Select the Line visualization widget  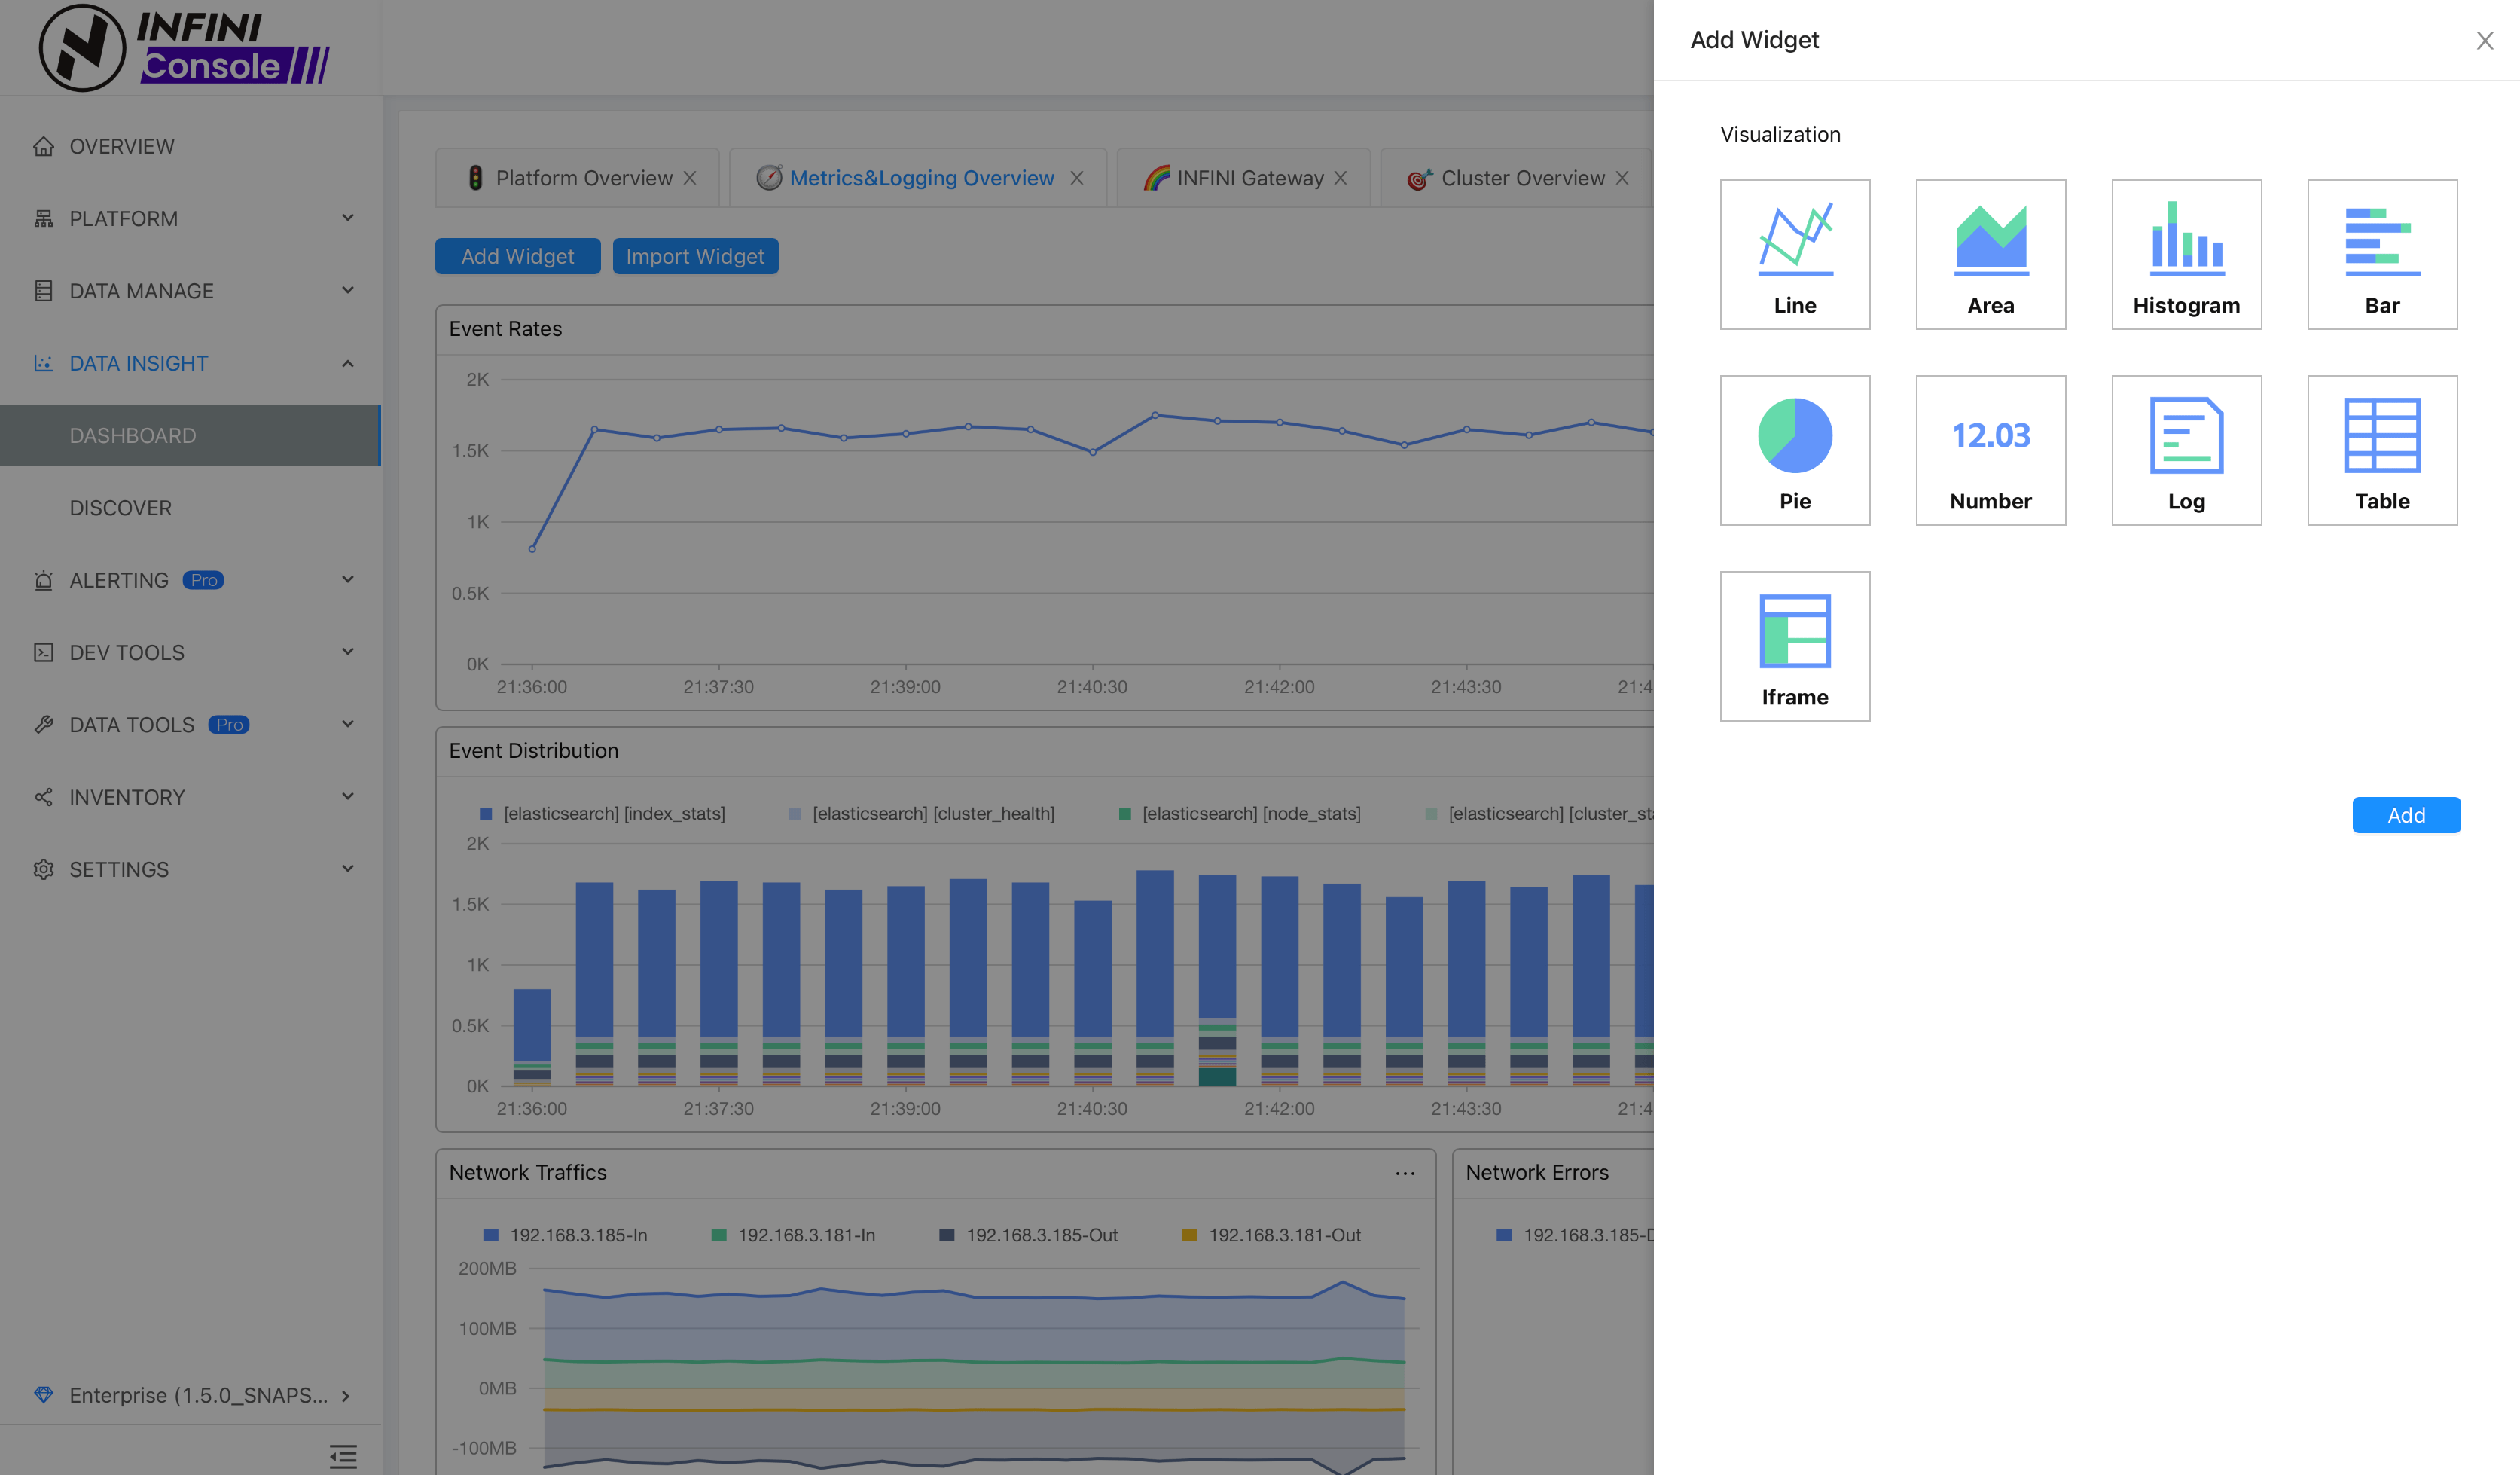click(x=1795, y=254)
